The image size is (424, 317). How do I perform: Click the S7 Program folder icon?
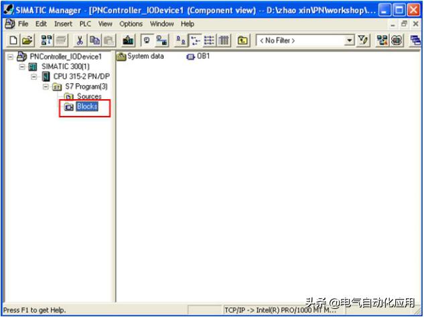57,87
